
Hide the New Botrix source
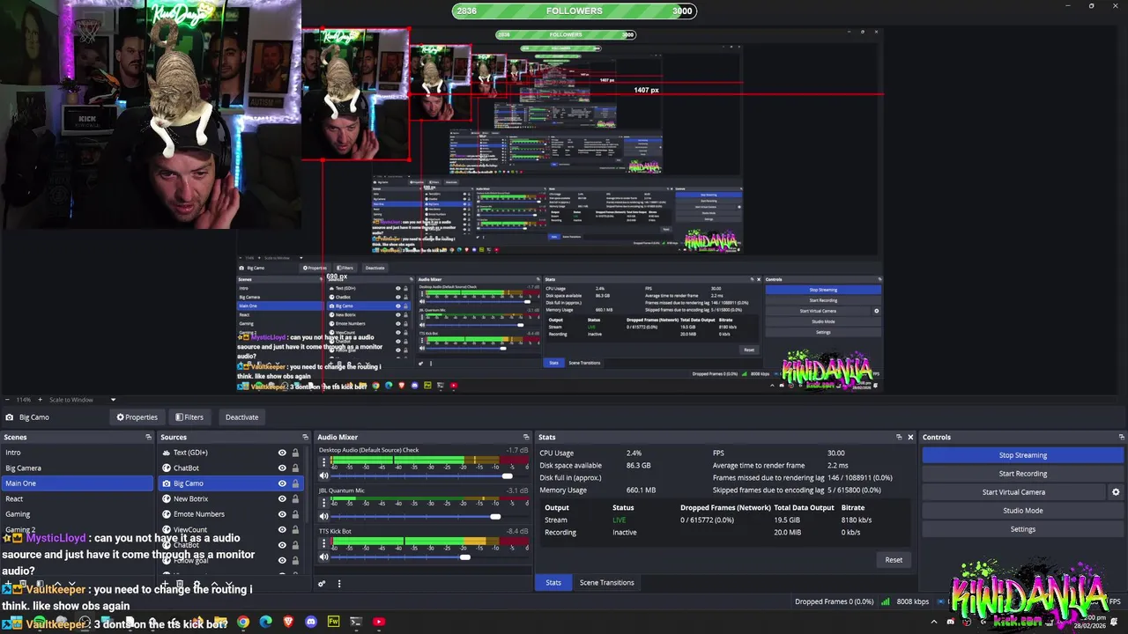pyautogui.click(x=282, y=498)
